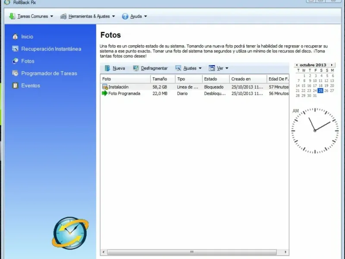Sort by the Creado en column header
The image size is (345, 259).
(248, 79)
